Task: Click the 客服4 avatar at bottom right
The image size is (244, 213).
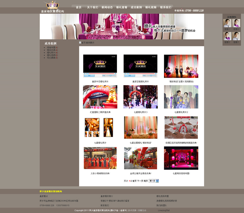Action: point(236,36)
